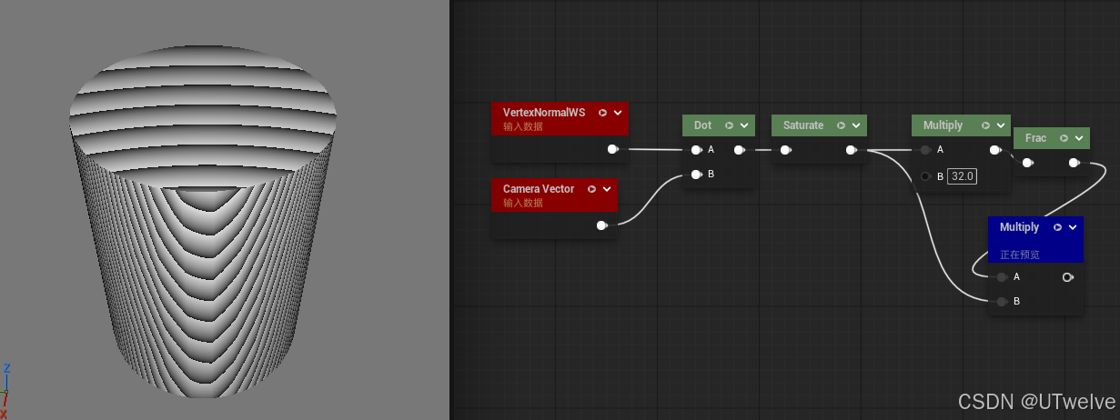The width and height of the screenshot is (1120, 420).
Task: Select the Frac node title
Action: click(x=1035, y=138)
